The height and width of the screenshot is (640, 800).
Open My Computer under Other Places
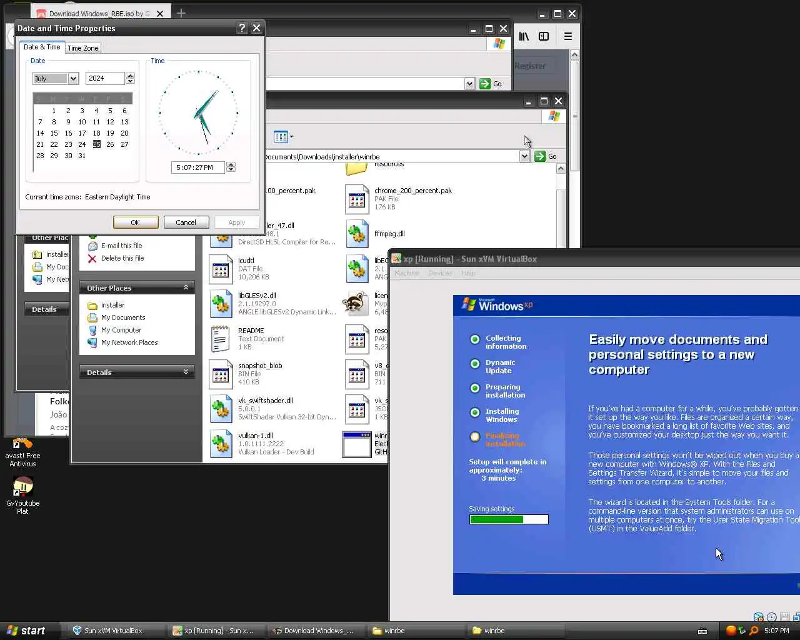tap(121, 330)
